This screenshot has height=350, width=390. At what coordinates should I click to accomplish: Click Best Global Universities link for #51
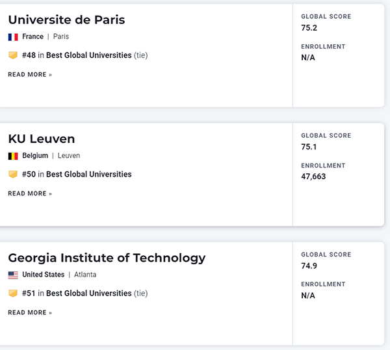(x=88, y=294)
